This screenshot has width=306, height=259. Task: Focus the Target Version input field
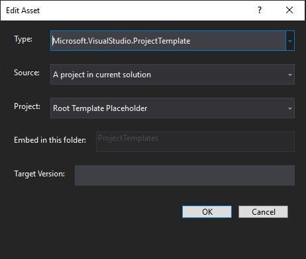coord(185,175)
